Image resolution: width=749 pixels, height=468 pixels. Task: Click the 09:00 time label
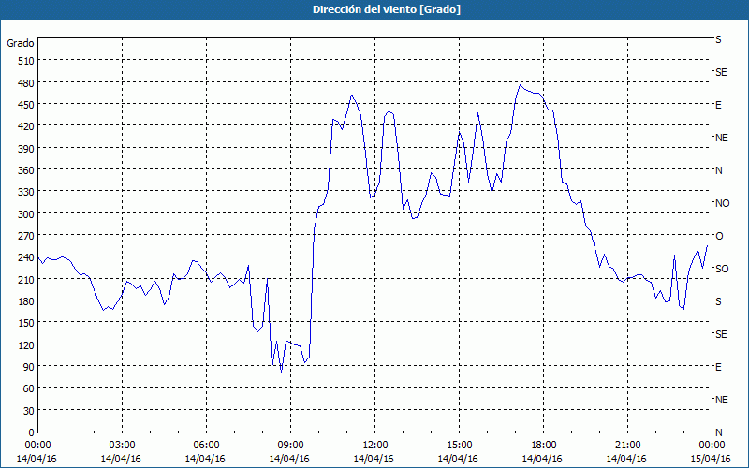tap(290, 446)
